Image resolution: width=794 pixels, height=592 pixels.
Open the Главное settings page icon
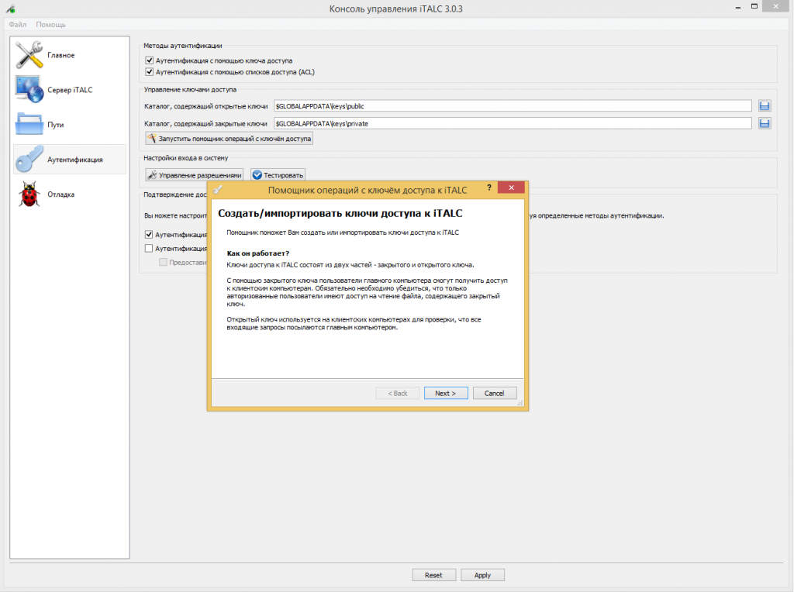(x=29, y=55)
